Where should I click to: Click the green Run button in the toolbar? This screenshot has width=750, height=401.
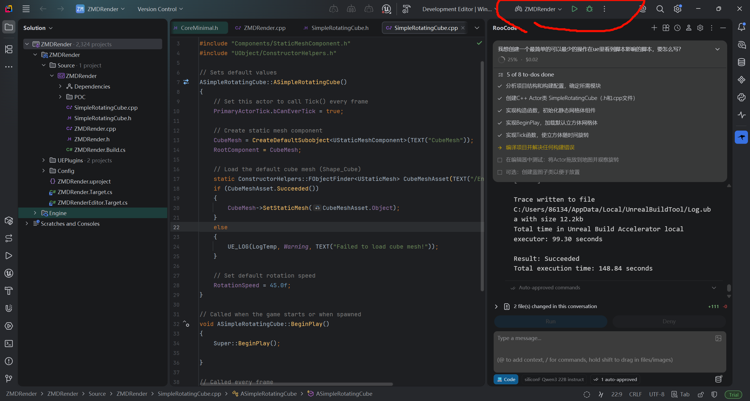[x=574, y=9]
